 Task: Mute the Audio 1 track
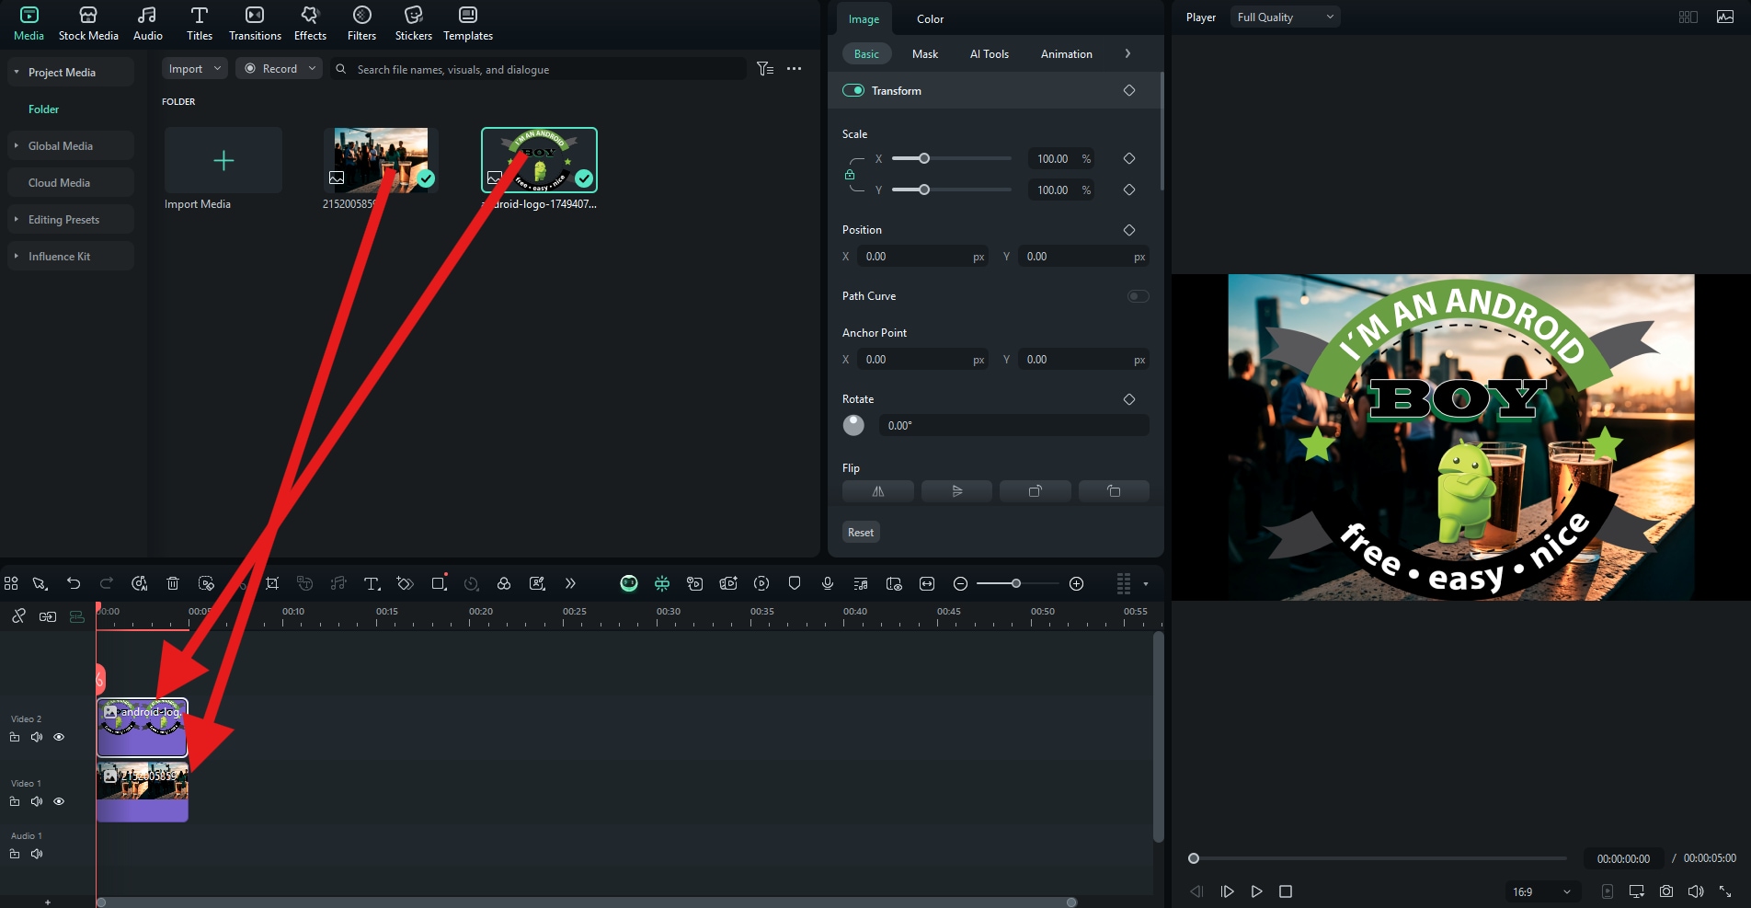pyautogui.click(x=37, y=854)
